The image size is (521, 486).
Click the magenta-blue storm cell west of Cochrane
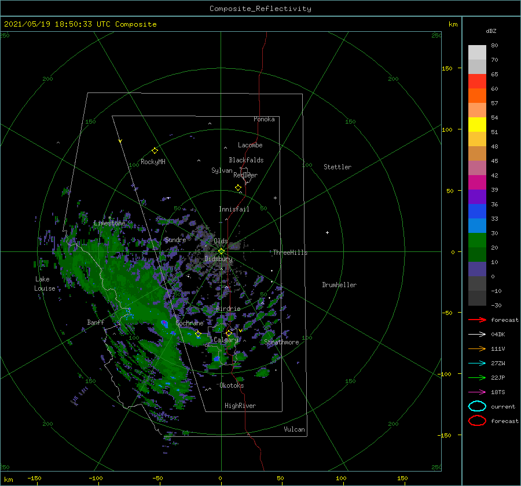coord(164,323)
